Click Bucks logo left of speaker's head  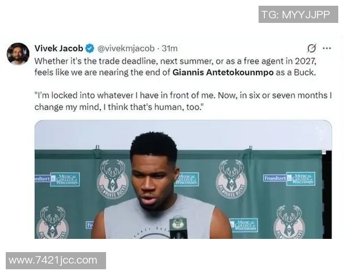click(112, 179)
